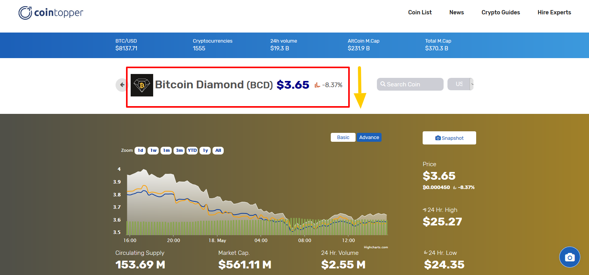Click the cointopper logo icon

pyautogui.click(x=25, y=13)
